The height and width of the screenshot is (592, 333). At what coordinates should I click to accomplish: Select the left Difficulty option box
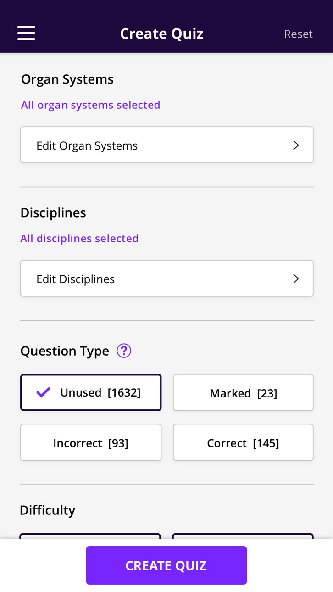90,536
